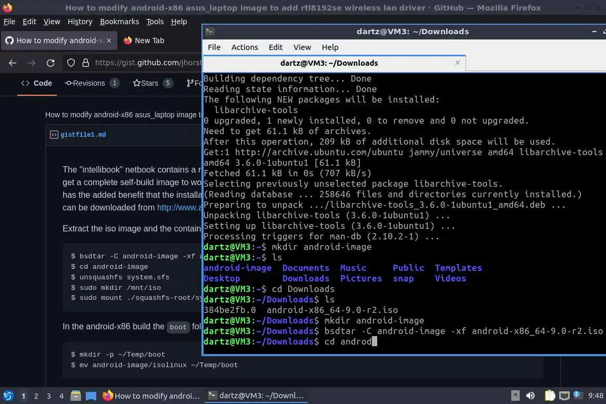606x404 pixels.
Task: Open the gist Forks tab
Action: pyautogui.click(x=194, y=83)
